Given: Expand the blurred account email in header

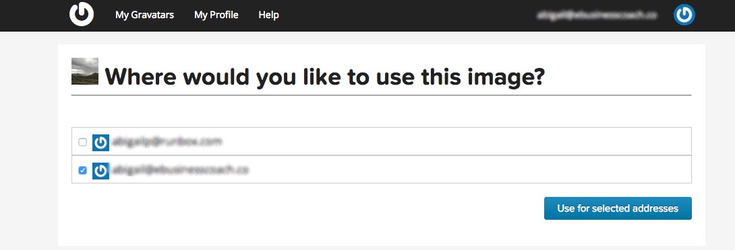Looking at the screenshot, I should tap(596, 15).
